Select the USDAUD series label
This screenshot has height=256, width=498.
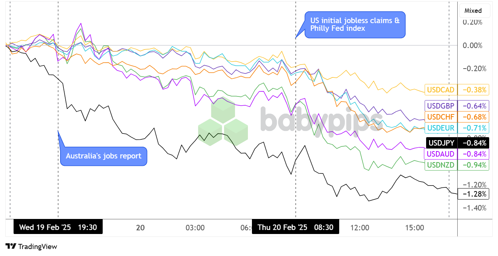[x=441, y=154]
